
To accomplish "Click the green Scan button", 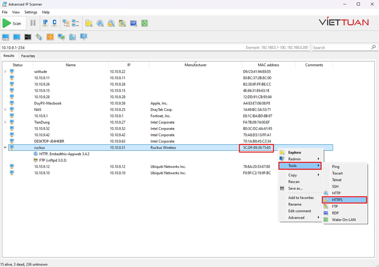I will (x=12, y=23).
